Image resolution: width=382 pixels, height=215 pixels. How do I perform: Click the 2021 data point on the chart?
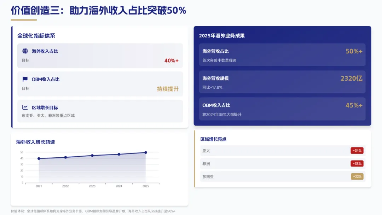click(39, 158)
